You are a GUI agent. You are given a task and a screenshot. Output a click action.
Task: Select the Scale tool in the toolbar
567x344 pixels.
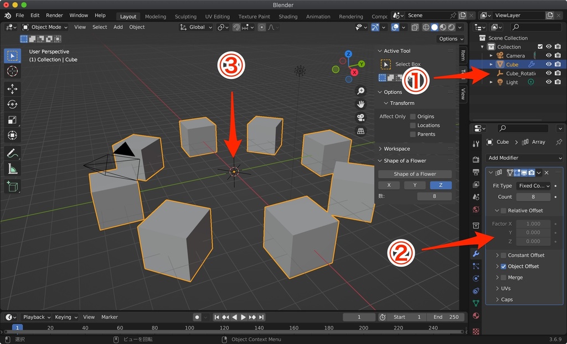pos(13,119)
